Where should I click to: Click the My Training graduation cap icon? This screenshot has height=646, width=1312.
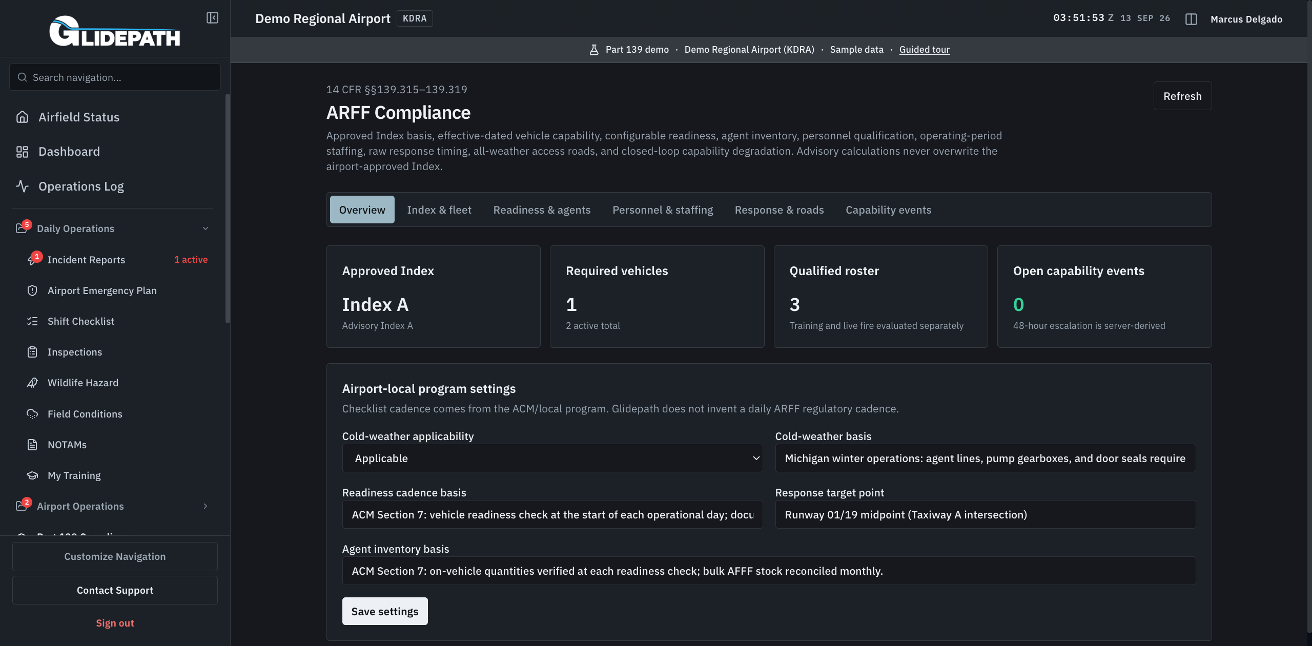coord(32,475)
